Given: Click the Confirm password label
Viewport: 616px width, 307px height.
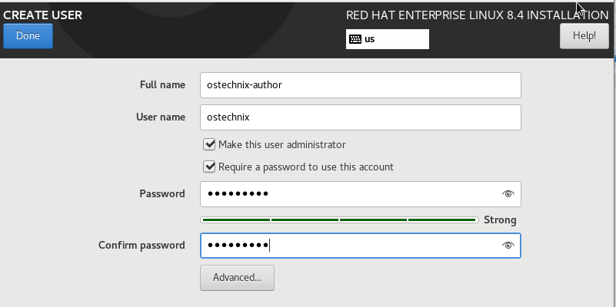Looking at the screenshot, I should pos(142,245).
